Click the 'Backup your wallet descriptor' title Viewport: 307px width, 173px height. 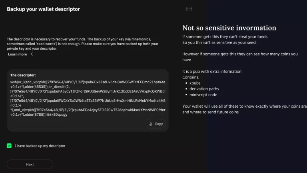[43, 9]
